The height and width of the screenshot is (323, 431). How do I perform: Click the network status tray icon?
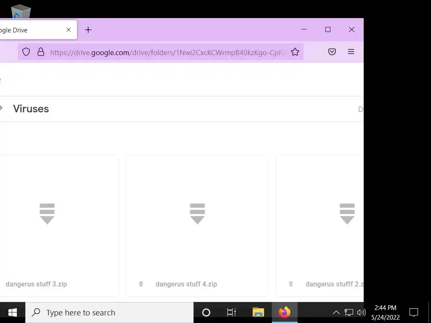point(349,312)
